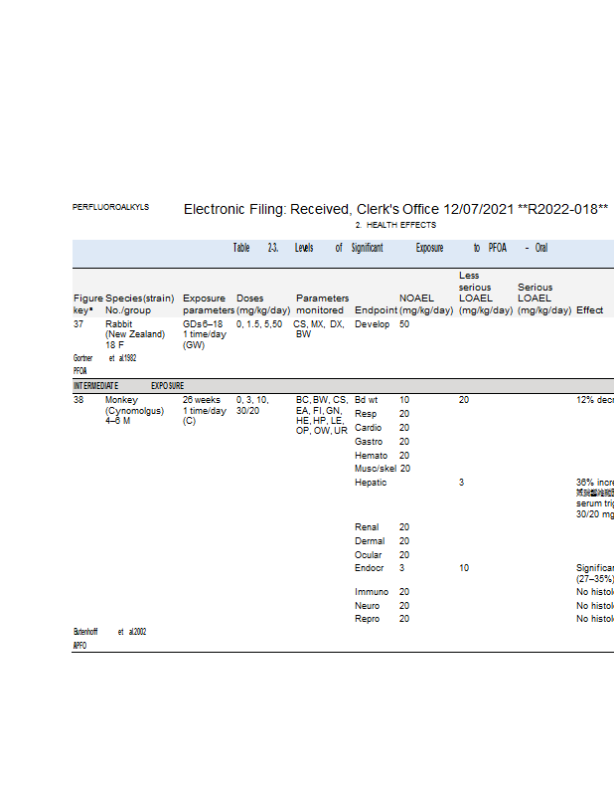Click the Gortner et al. 1982 reference

click(x=104, y=357)
